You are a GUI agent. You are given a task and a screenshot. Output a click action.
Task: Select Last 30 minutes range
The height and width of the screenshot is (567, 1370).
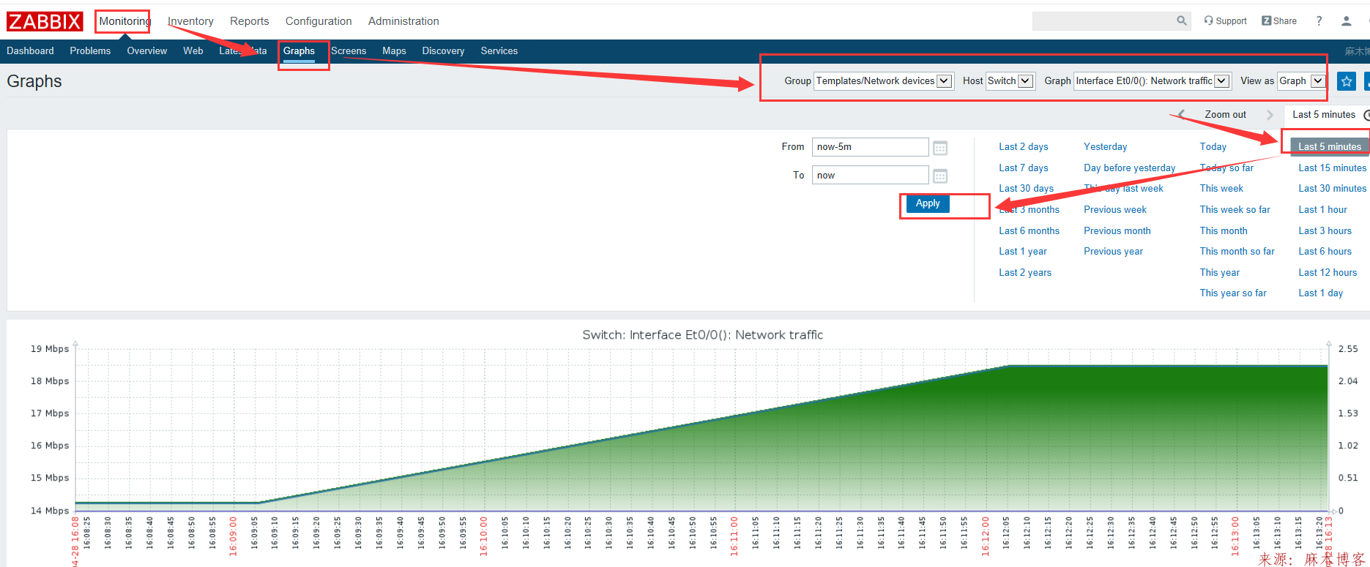tap(1332, 189)
